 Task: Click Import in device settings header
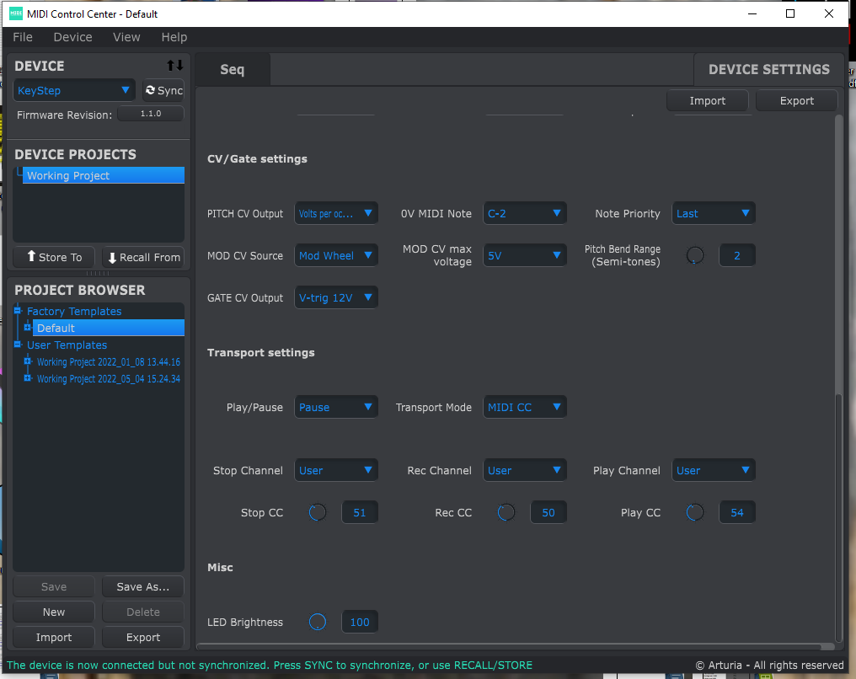(x=708, y=101)
